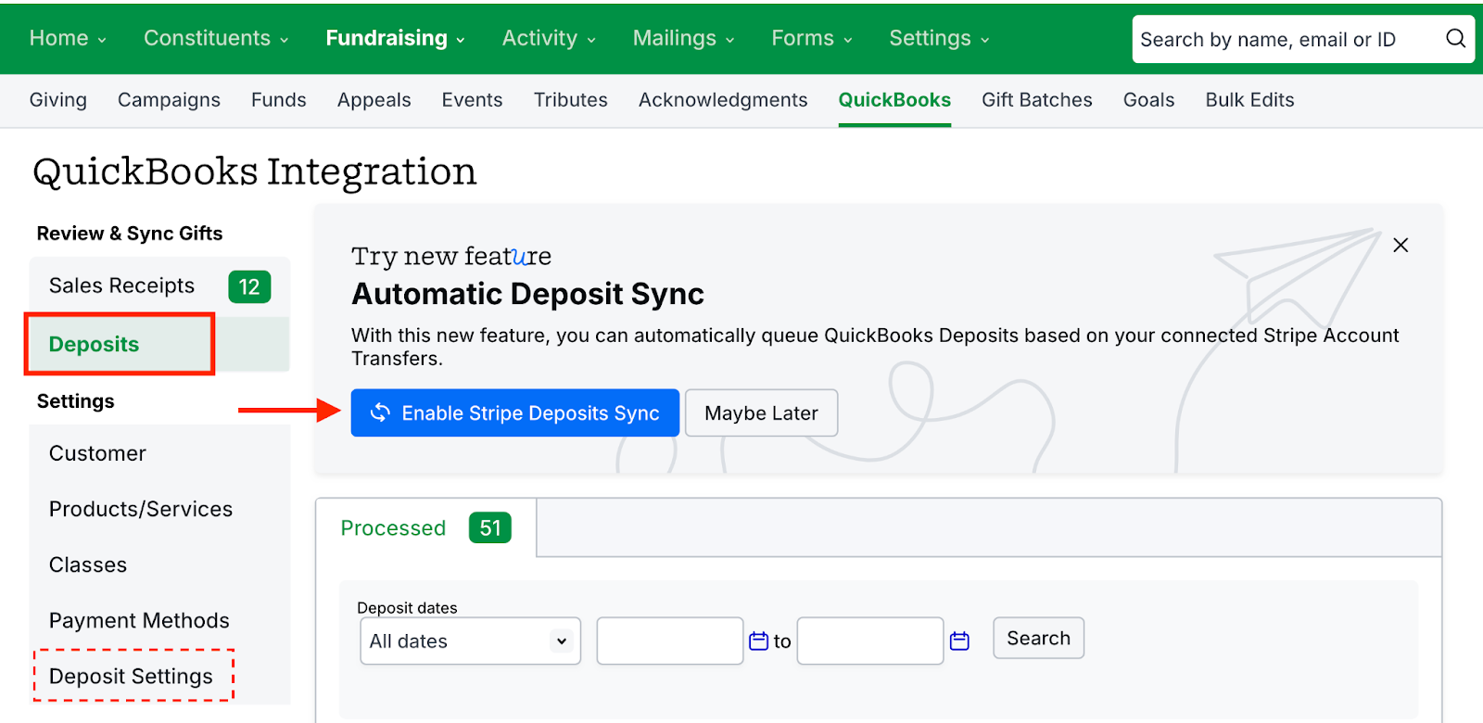Screen dimensions: 1483x723
Task: Open Classes settings
Action: pyautogui.click(x=88, y=564)
